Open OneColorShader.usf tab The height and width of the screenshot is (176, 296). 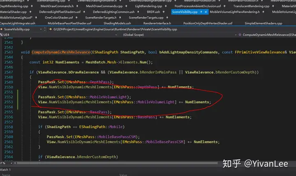[x=59, y=17]
